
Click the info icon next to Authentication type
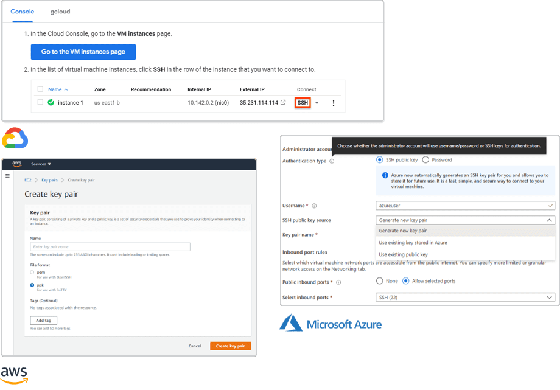[x=332, y=161]
